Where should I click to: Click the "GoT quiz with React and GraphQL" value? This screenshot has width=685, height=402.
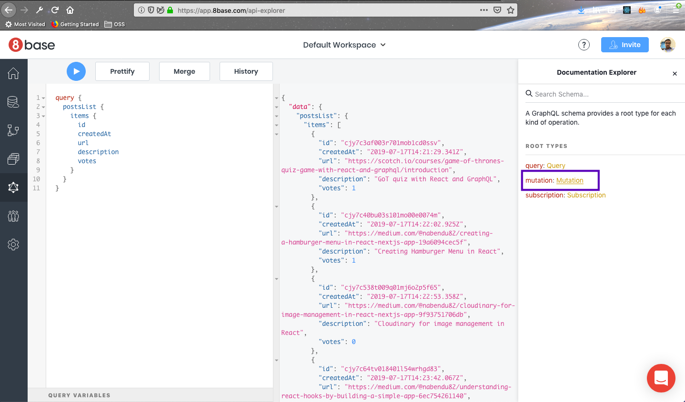[x=435, y=179]
